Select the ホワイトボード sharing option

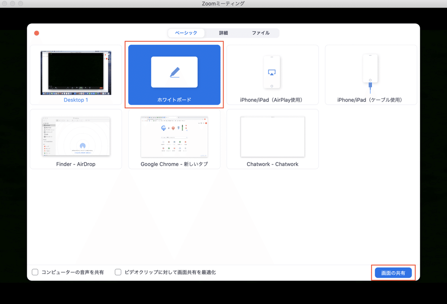174,75
